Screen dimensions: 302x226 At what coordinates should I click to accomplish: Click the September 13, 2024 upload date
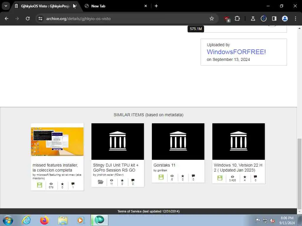pos(231,59)
